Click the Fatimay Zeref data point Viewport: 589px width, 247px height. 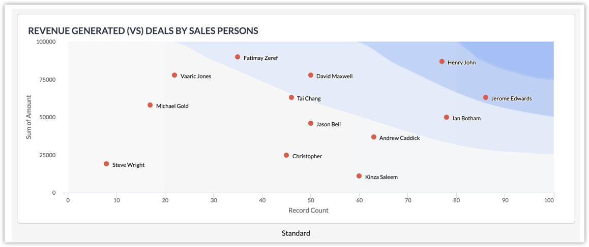(x=238, y=57)
